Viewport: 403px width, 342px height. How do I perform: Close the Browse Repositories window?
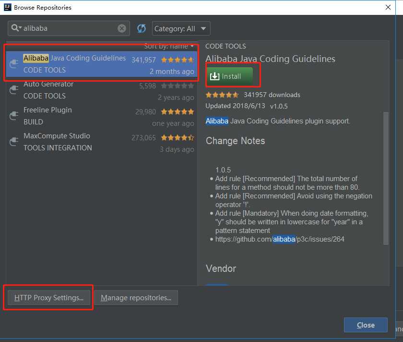pos(388,7)
